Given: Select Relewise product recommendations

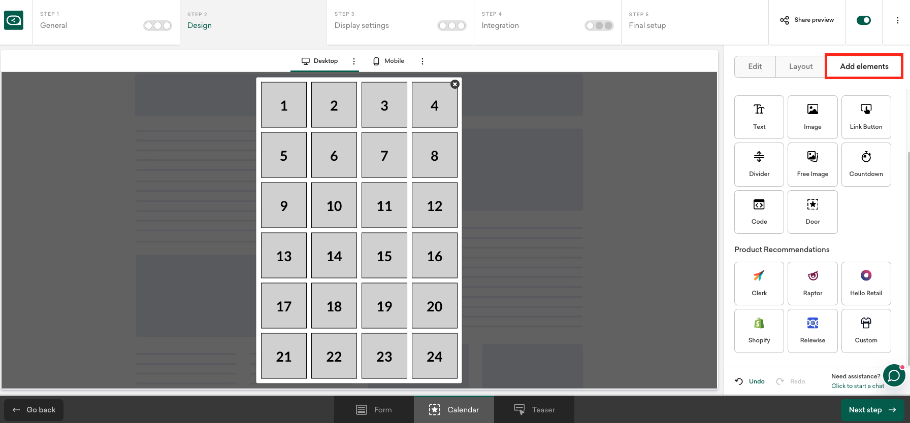Looking at the screenshot, I should tap(812, 331).
